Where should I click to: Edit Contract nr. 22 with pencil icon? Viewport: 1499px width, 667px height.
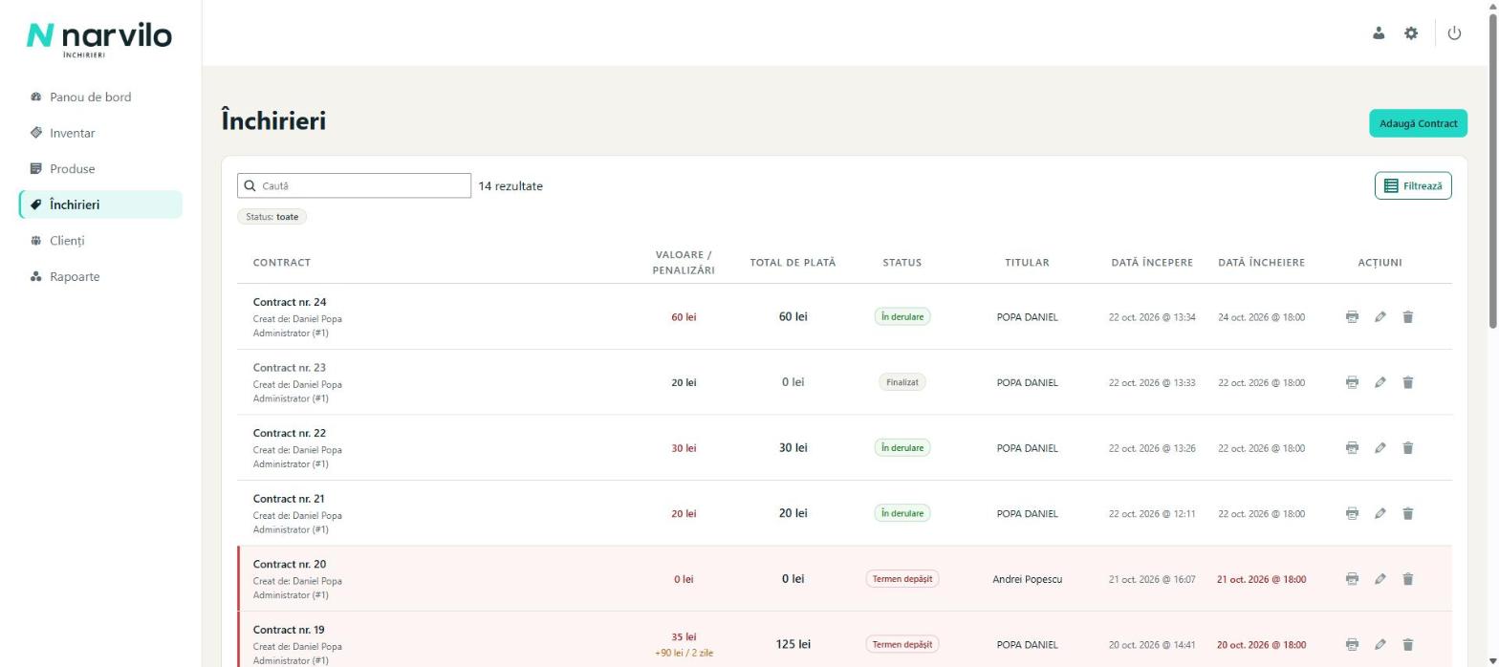tap(1380, 447)
